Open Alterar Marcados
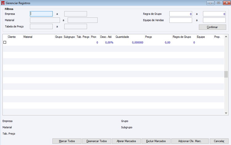The width and height of the screenshot is (231, 145). point(126,141)
